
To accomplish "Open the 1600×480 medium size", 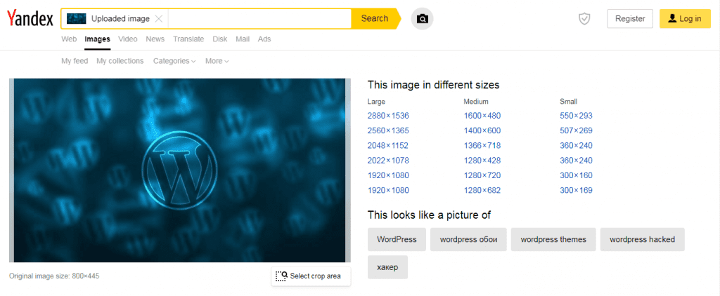I will tap(482, 116).
